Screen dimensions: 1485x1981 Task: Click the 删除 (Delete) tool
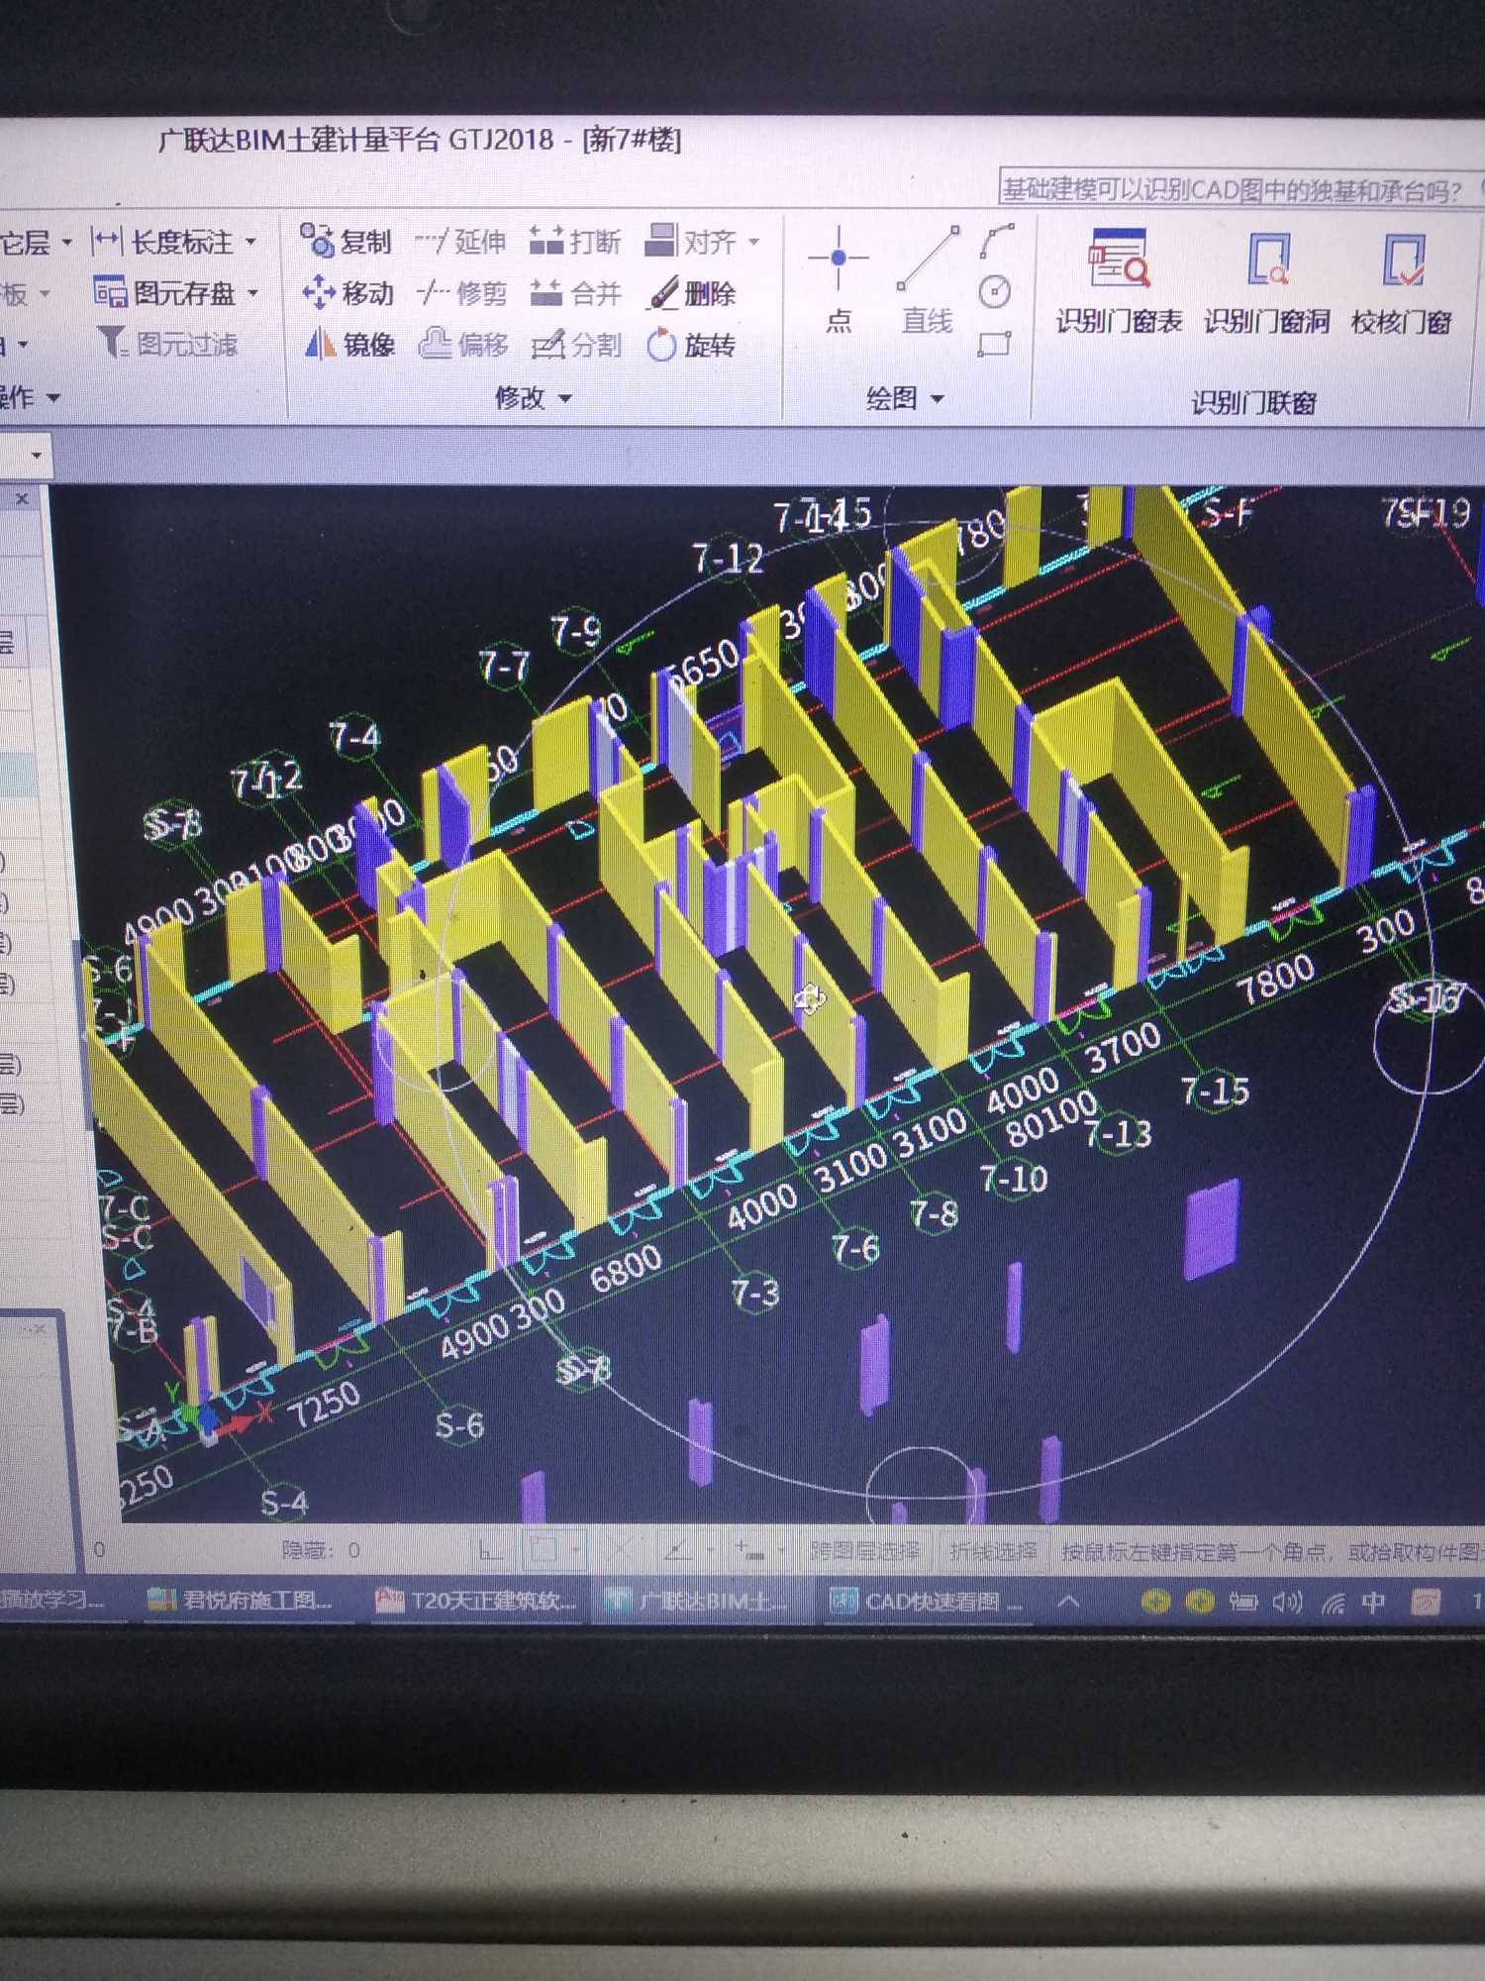coord(693,293)
